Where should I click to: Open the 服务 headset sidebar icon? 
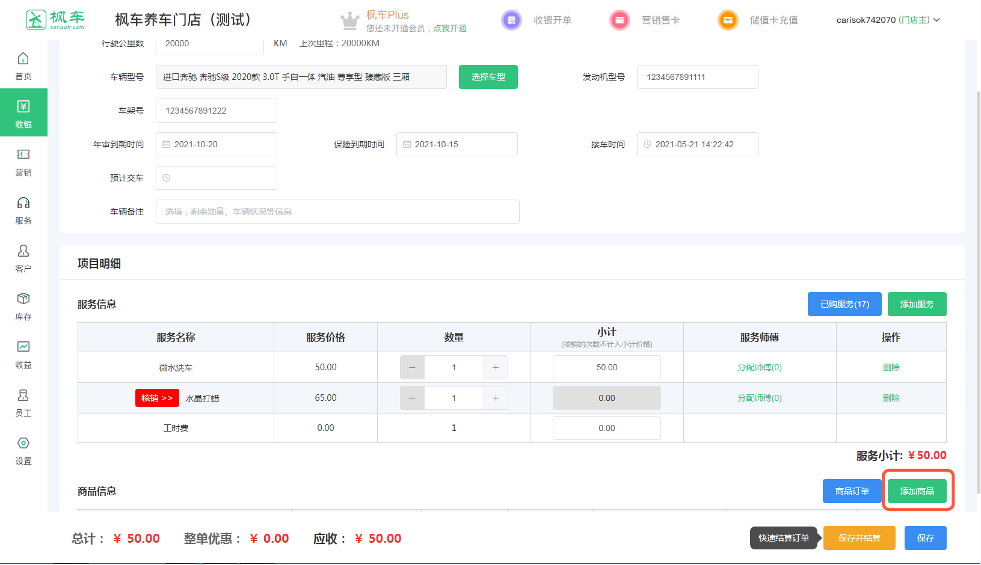coord(23,210)
